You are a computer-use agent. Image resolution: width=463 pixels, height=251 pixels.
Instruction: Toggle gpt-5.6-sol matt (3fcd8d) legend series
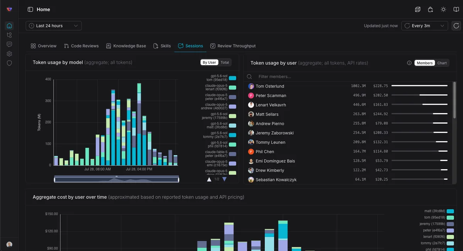[221, 125]
